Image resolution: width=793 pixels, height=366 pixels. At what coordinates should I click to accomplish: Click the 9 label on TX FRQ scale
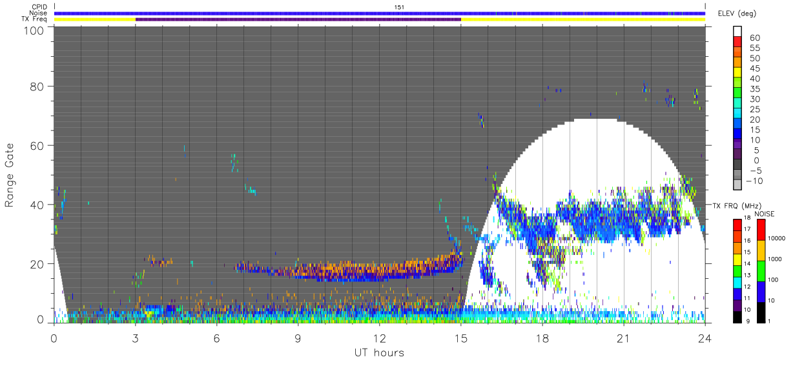(749, 321)
